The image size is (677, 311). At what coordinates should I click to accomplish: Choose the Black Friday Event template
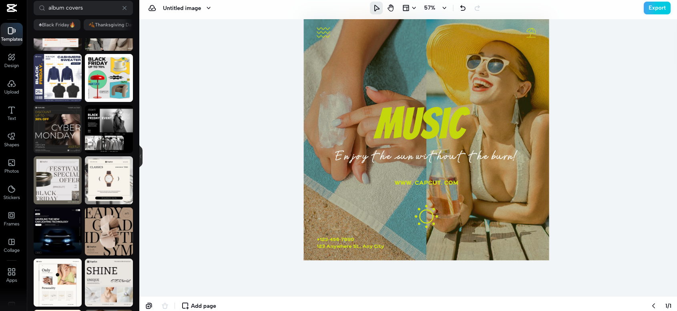click(109, 129)
